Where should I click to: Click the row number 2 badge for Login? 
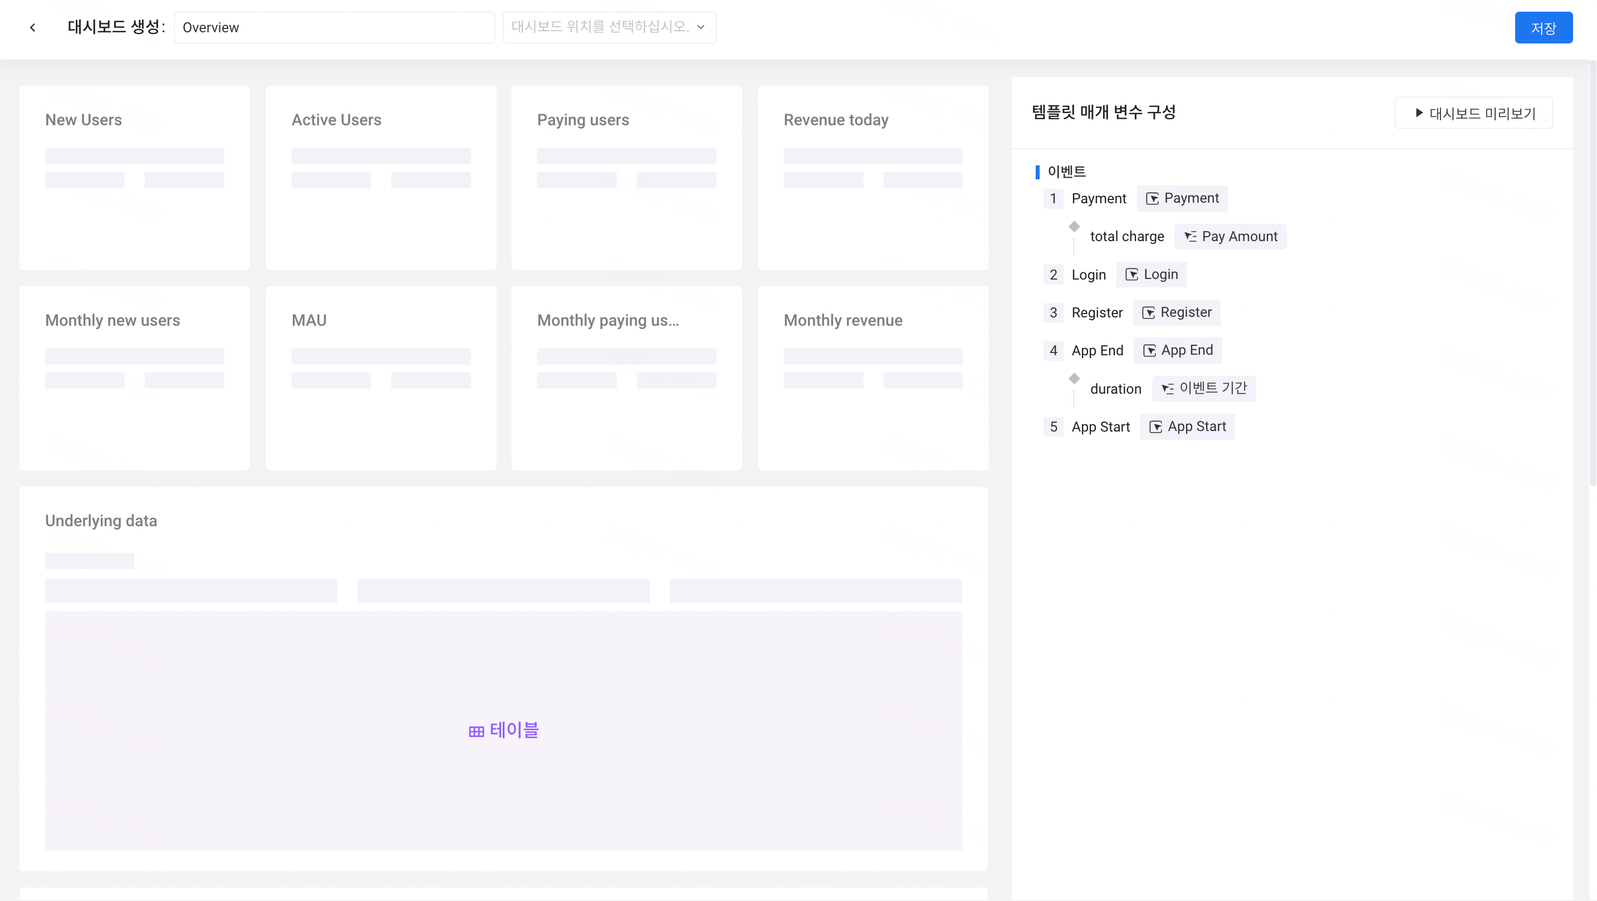tap(1054, 275)
